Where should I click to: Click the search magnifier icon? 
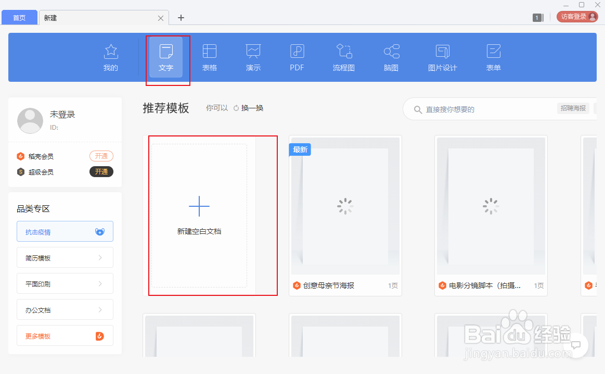418,110
